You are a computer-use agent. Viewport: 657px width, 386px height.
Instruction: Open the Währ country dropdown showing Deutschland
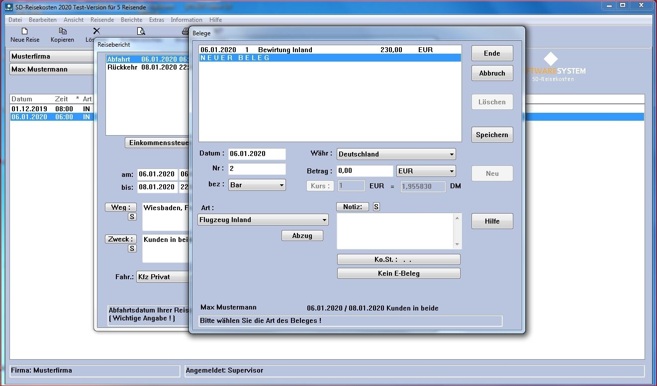pos(396,154)
